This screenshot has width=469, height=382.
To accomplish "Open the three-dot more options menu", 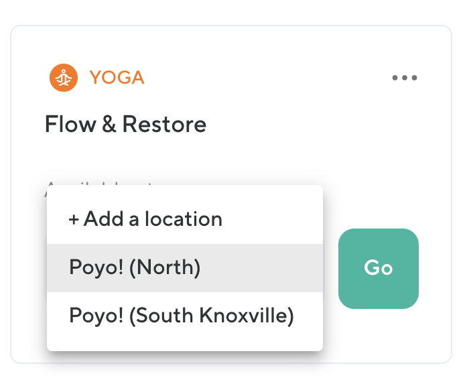I will (x=405, y=78).
